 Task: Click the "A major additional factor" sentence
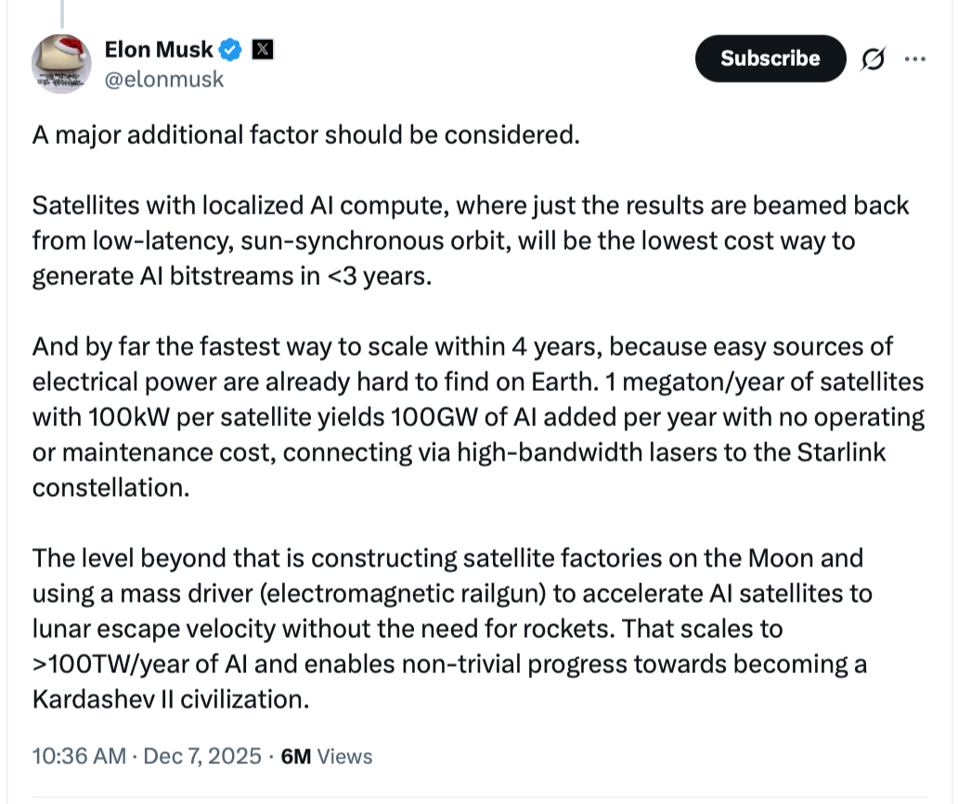[x=305, y=135]
